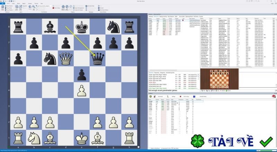Select the white knight on b1
277x152 pixels.
tap(34, 138)
